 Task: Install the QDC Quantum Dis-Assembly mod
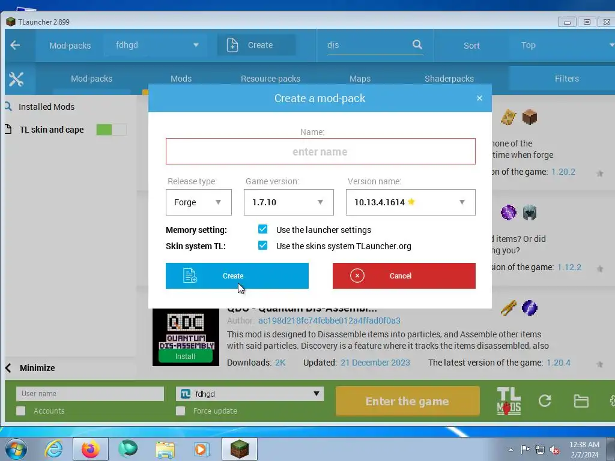point(185,356)
